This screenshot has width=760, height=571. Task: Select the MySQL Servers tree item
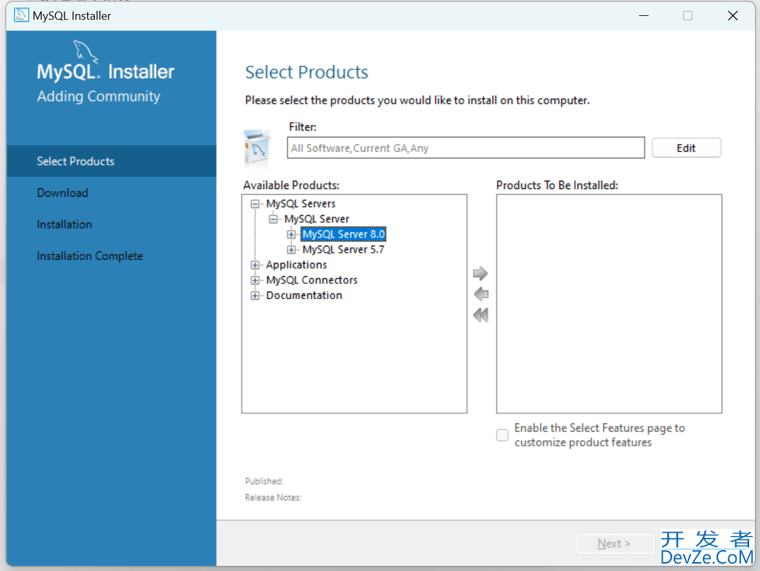point(301,204)
